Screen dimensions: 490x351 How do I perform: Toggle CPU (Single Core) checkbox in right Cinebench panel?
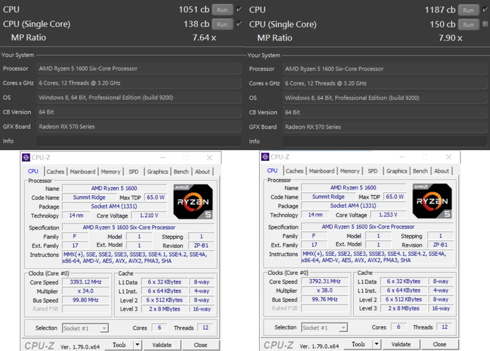(x=485, y=24)
